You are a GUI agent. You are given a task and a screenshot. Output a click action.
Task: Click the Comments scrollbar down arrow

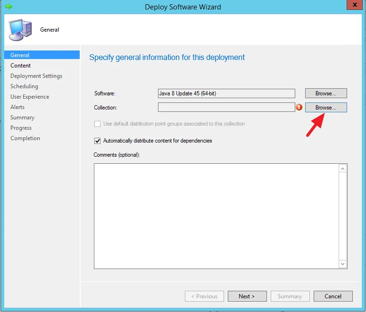(342, 264)
